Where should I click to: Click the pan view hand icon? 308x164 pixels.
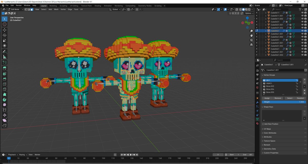tap(252, 35)
